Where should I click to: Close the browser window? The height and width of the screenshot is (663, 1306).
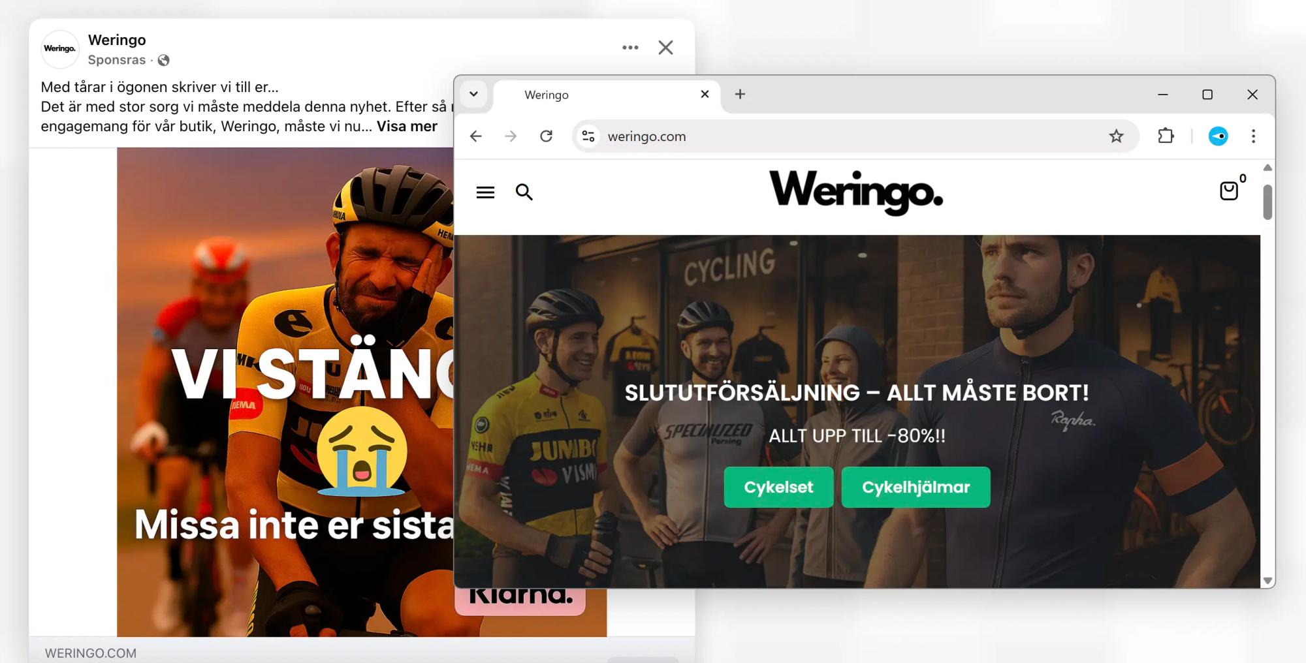tap(1252, 95)
